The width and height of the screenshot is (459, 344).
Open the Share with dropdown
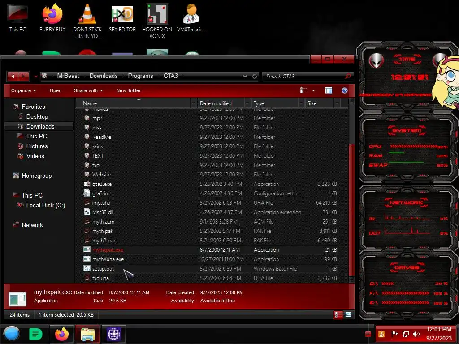coord(88,90)
